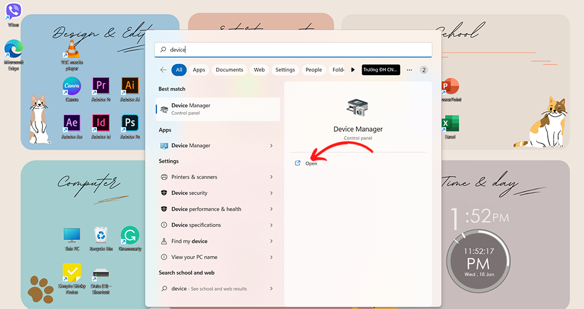The height and width of the screenshot is (309, 584).
Task: Open the Adobe Ai desktop shortcut
Action: [x=130, y=89]
